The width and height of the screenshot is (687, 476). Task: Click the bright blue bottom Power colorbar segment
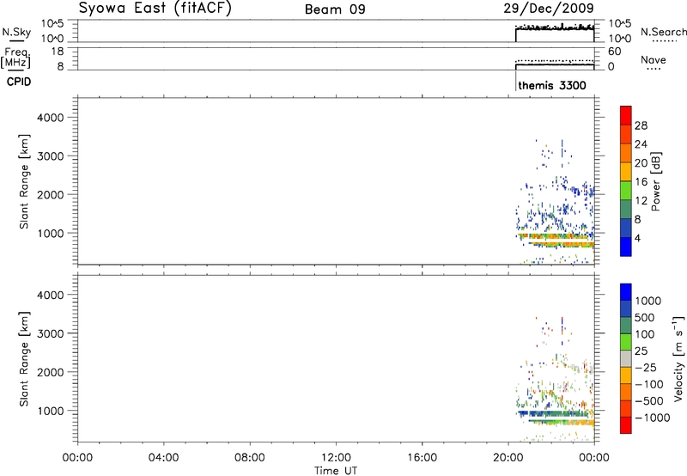626,247
